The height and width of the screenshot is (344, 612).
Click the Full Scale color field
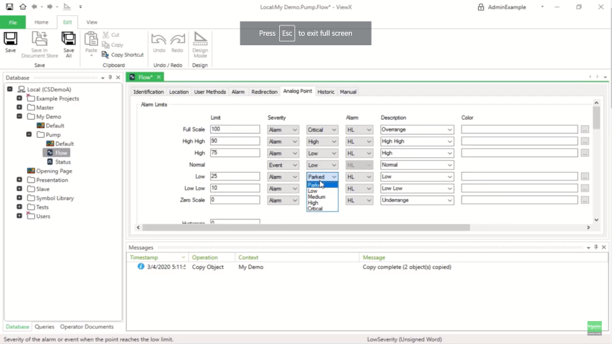(520, 129)
